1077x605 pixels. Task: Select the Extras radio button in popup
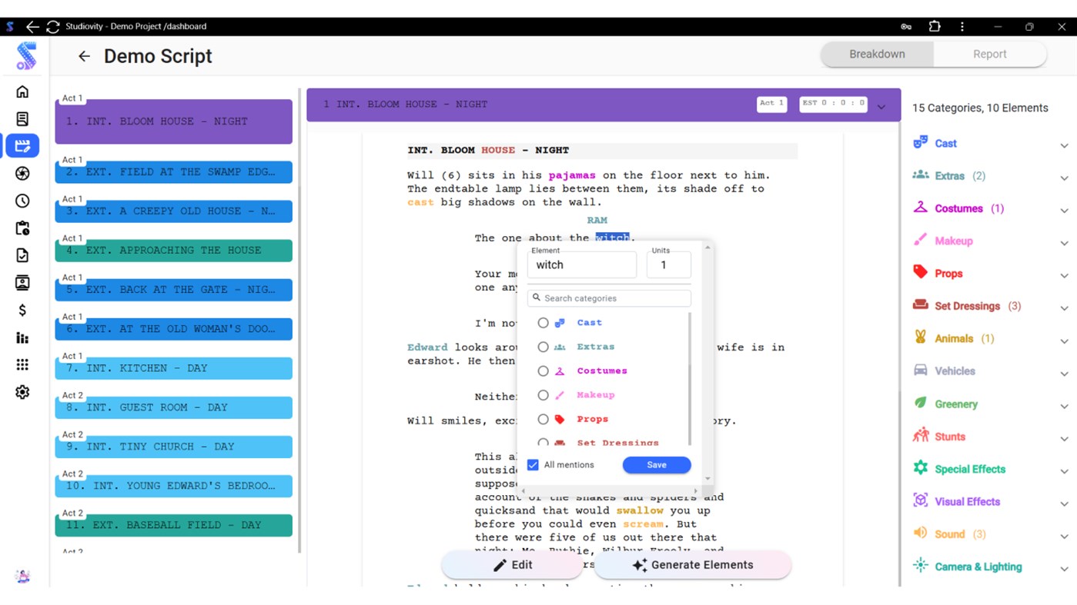tap(543, 347)
